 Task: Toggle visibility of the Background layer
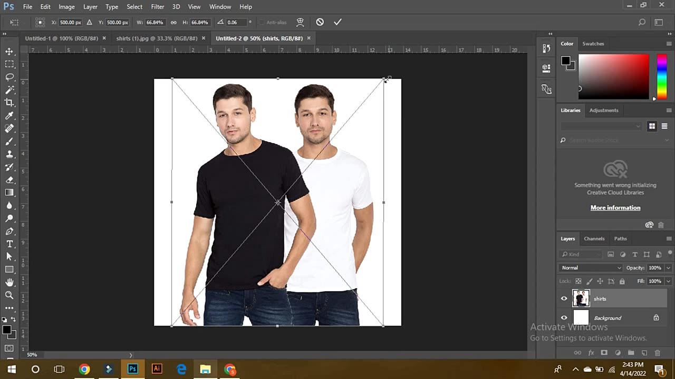[564, 318]
